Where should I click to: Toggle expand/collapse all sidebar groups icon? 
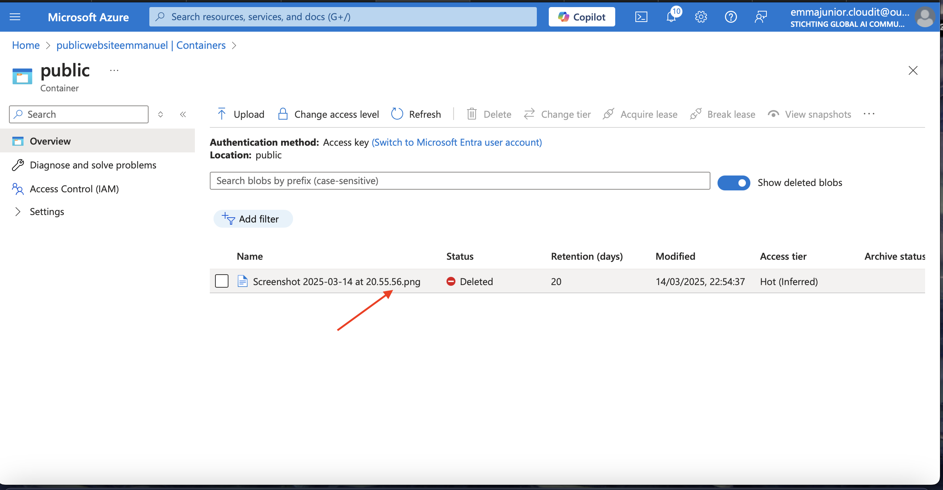(161, 114)
